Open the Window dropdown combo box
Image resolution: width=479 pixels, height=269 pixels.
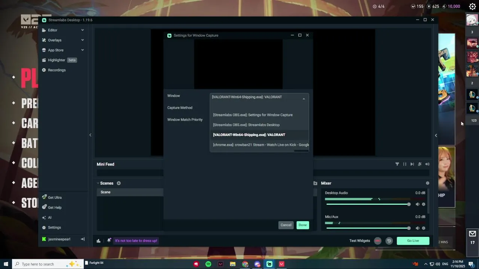tap(259, 97)
